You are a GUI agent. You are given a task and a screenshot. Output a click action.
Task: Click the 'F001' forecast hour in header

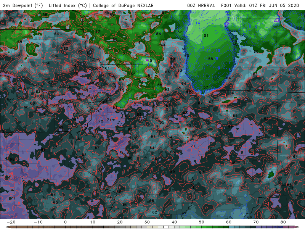coord(226,5)
